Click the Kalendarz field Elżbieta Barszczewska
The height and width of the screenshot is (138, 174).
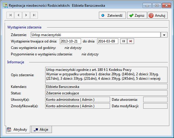click(106, 86)
